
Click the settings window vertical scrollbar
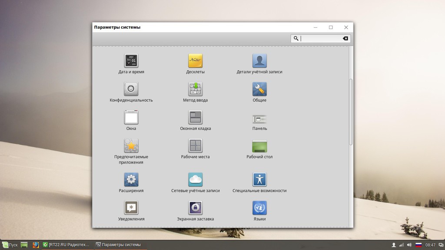pos(351,112)
